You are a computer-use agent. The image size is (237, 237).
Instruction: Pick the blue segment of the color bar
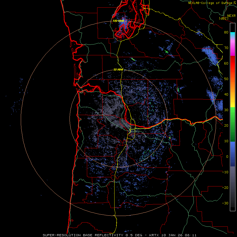(233, 154)
